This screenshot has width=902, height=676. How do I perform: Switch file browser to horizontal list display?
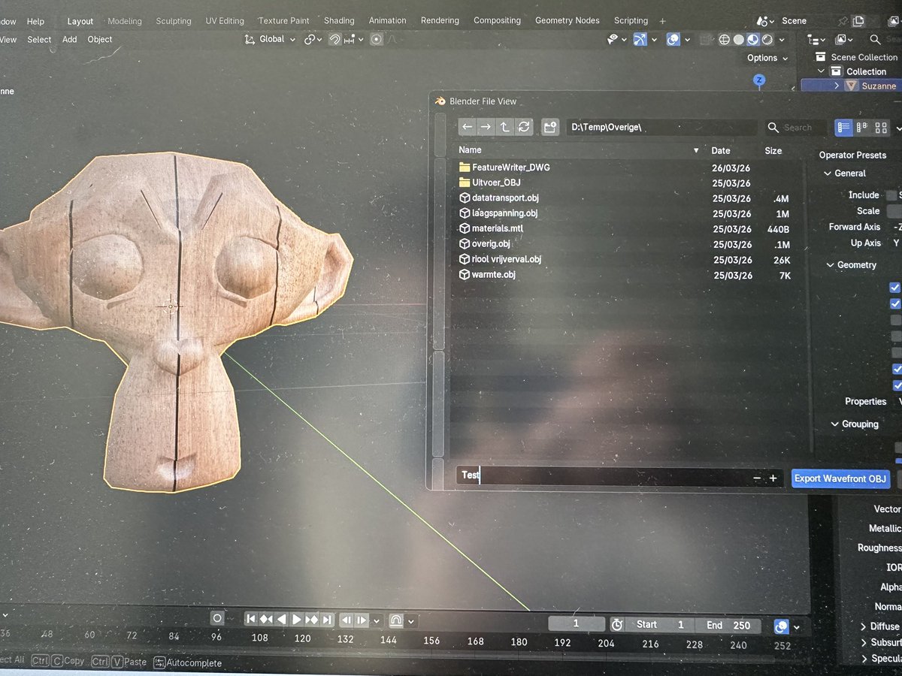(x=862, y=128)
